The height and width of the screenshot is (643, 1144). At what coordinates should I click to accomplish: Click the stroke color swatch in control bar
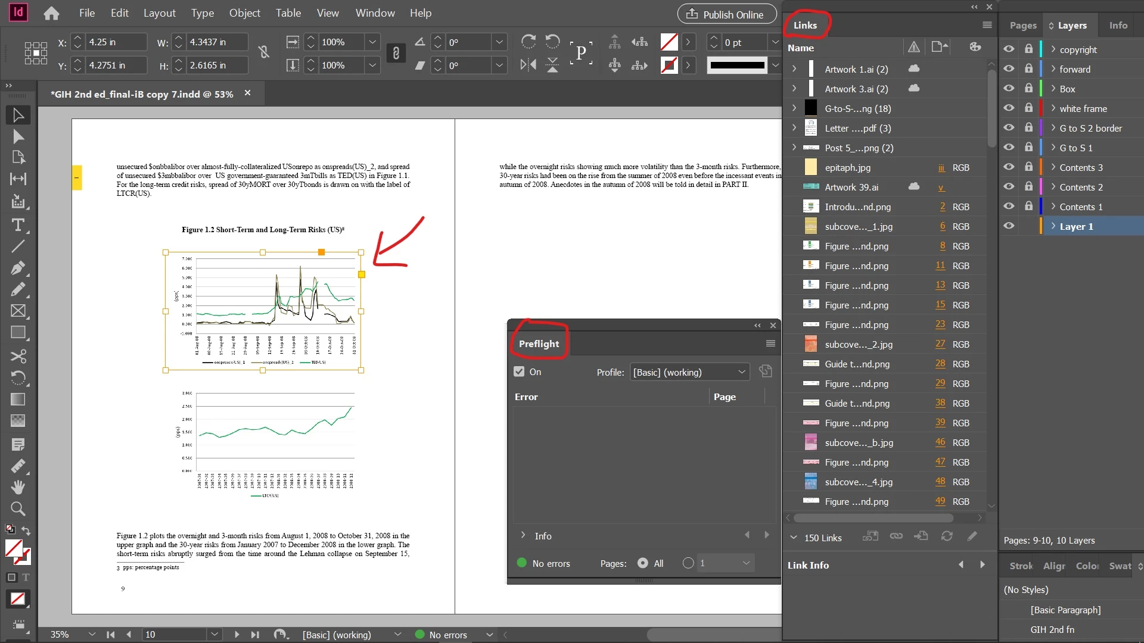(669, 65)
